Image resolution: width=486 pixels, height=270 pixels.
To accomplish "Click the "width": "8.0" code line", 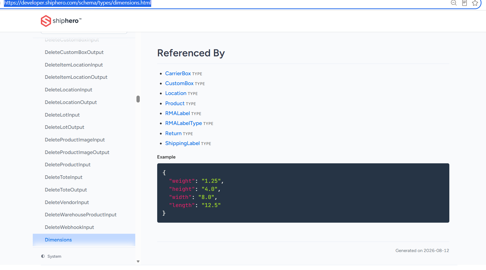I will pyautogui.click(x=193, y=197).
